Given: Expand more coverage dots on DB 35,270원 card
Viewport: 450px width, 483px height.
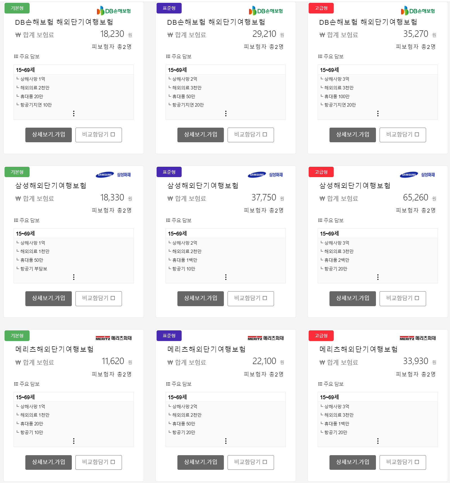Looking at the screenshot, I should [x=378, y=113].
